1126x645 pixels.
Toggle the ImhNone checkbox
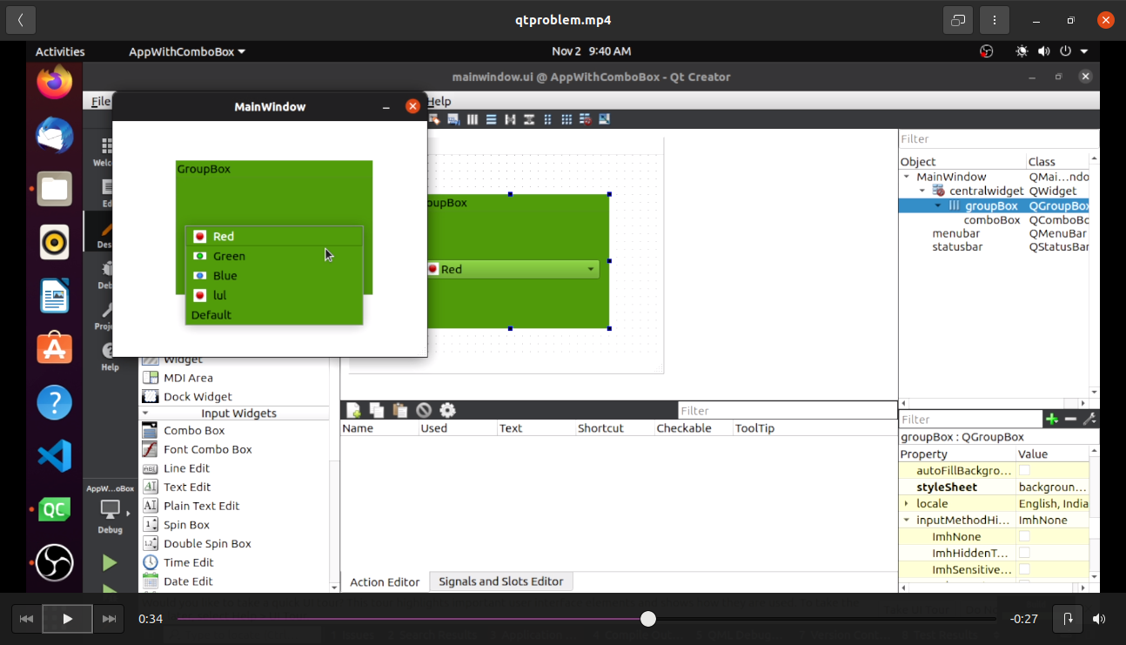tap(1024, 537)
